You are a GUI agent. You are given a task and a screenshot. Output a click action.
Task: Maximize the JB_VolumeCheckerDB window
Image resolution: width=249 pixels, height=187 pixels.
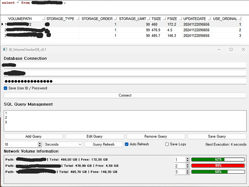coord(231,49)
